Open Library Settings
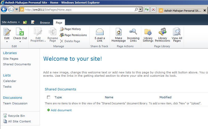208x129 pixels. point(148,35)
